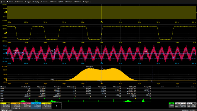
Task: Select the P4 hmean(F1) measurement header
Action: (x=71, y=87)
